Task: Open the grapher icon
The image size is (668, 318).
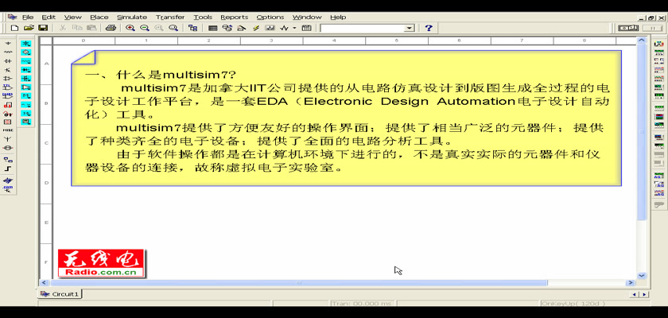Action: (270, 28)
